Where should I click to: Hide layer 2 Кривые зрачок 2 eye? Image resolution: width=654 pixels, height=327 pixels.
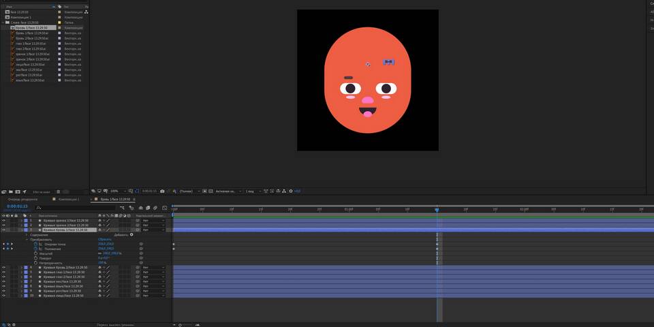click(x=4, y=225)
